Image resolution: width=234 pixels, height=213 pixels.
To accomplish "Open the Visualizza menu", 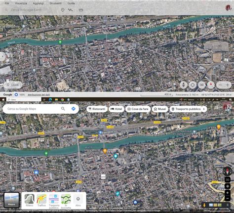I will 21,3.
